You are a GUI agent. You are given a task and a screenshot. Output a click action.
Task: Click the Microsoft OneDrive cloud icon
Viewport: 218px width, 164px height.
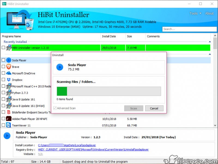click(x=9, y=73)
